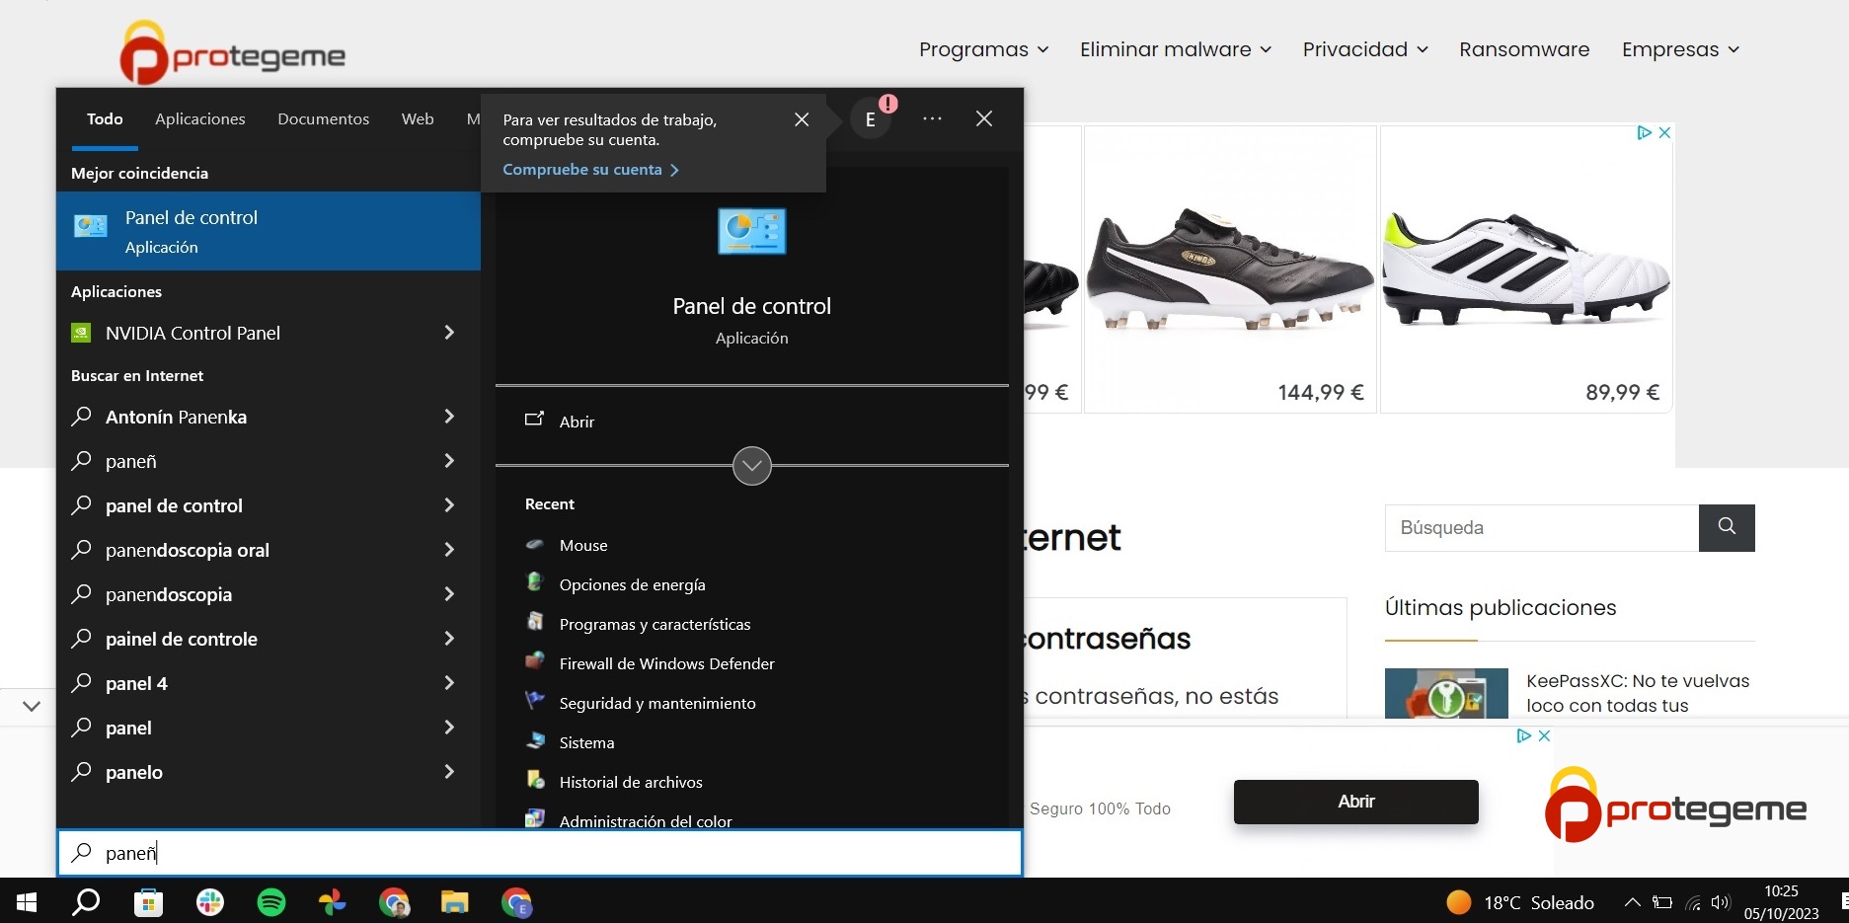Expand NVIDIA Control Panel result arrow
1849x923 pixels.
click(449, 333)
